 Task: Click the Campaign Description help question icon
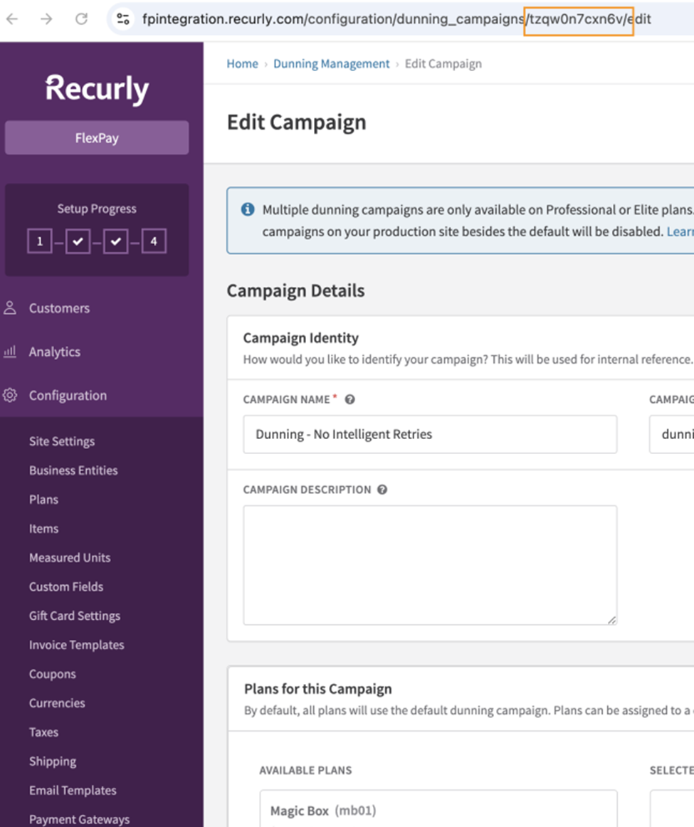[x=382, y=490]
